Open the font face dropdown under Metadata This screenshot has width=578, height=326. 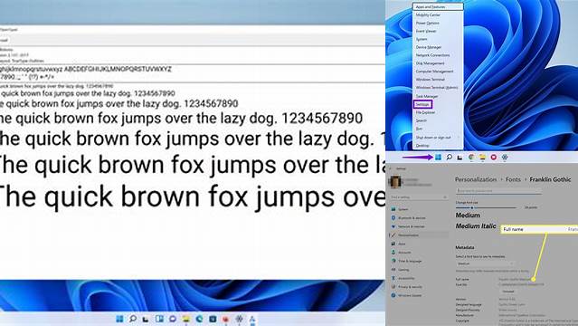(485, 264)
